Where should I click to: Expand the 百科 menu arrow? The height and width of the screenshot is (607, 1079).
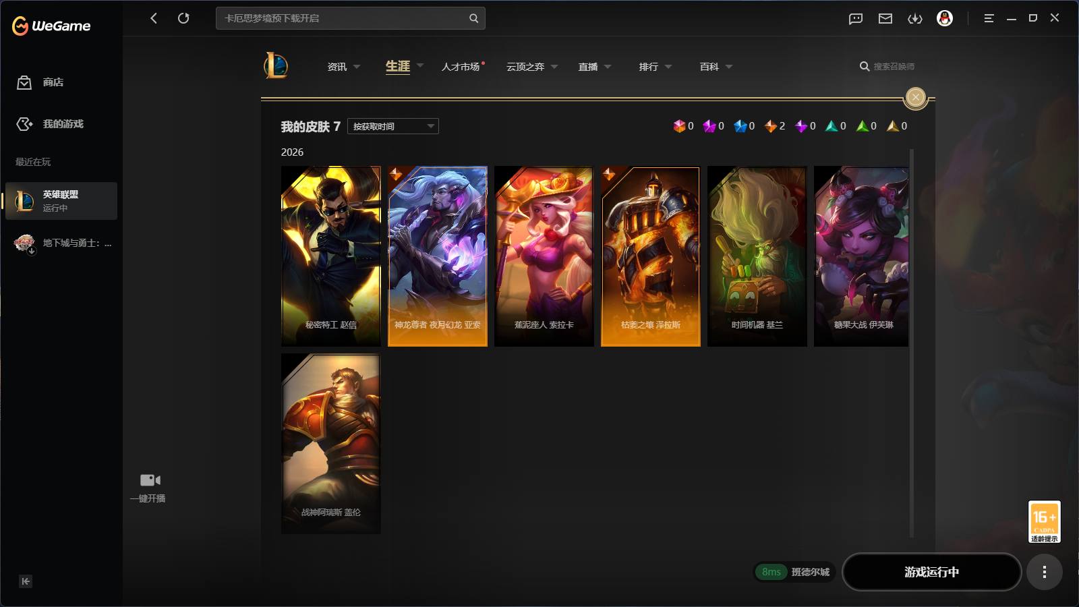point(729,67)
